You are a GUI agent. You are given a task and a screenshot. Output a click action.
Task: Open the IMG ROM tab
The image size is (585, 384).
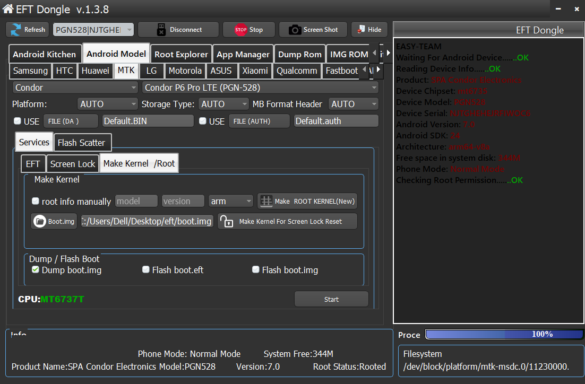coord(349,54)
